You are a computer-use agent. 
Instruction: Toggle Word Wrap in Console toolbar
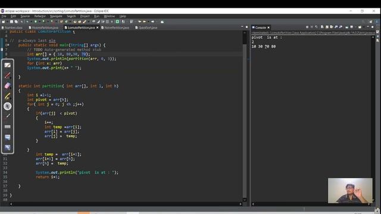pos(331,27)
